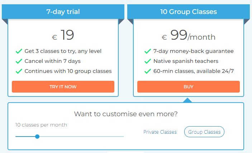Switch to Private Classes option
This screenshot has width=252, height=153.
(160, 132)
